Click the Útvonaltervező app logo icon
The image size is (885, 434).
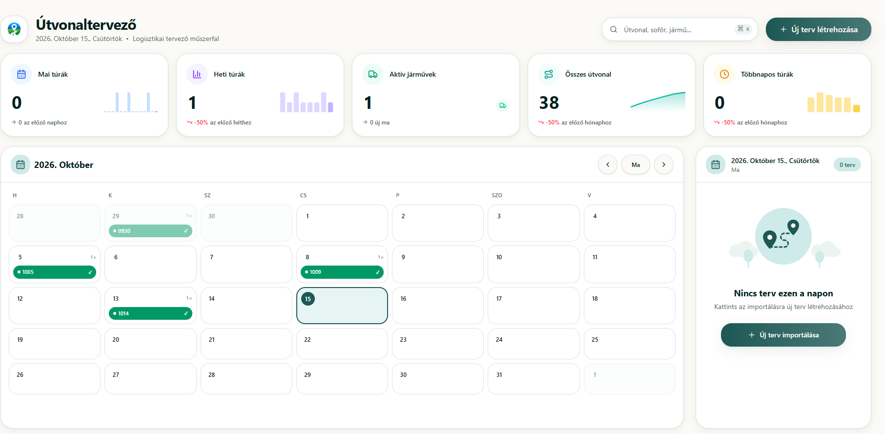(x=14, y=29)
